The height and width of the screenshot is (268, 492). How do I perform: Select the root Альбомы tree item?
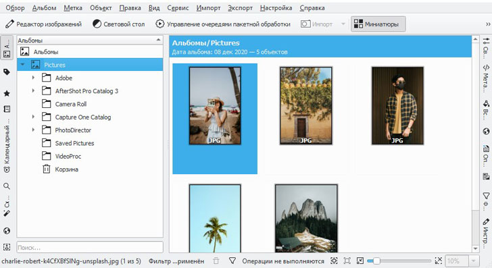coord(46,52)
